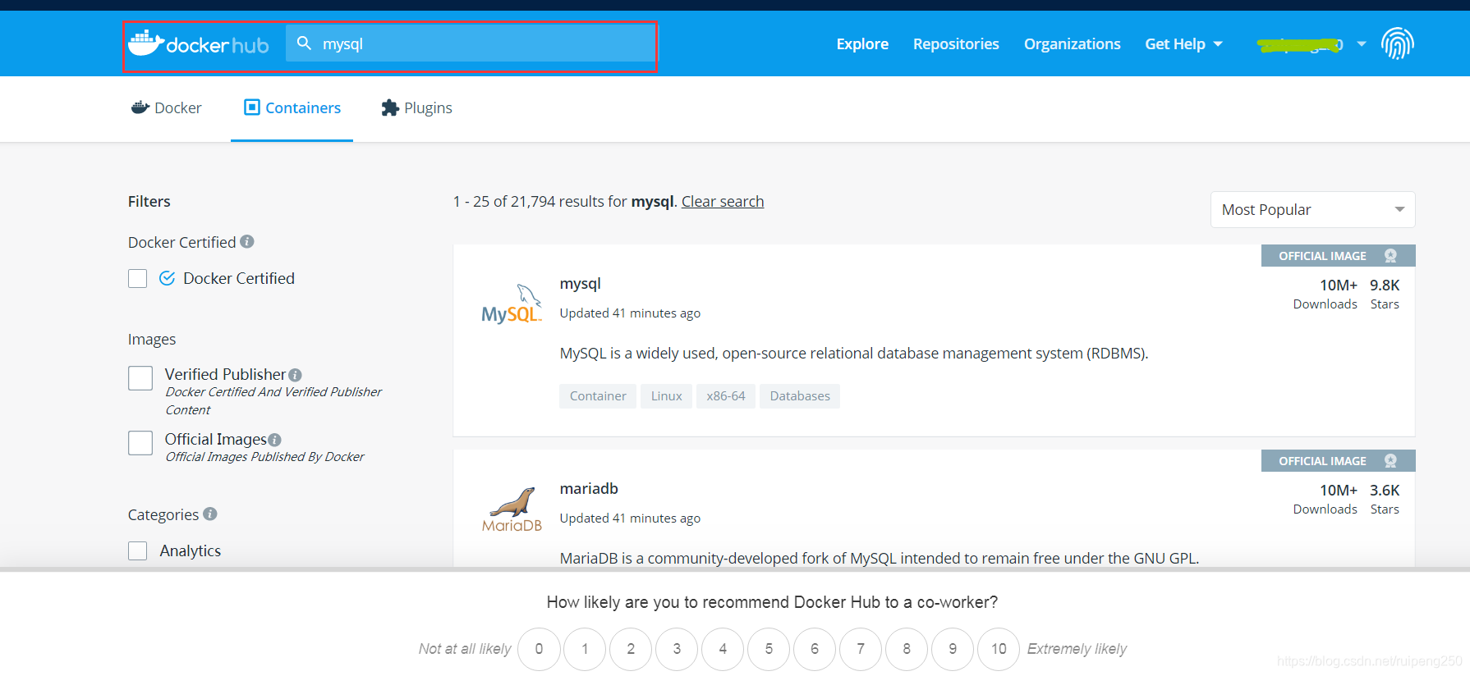Screen dimensions: 1470x676
Task: Open the user account dropdown arrow
Action: point(1362,43)
